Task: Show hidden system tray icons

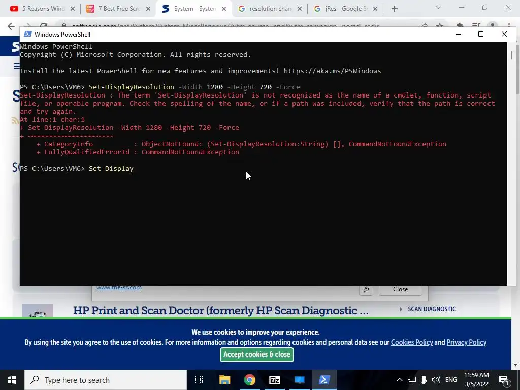Action: 400,380
